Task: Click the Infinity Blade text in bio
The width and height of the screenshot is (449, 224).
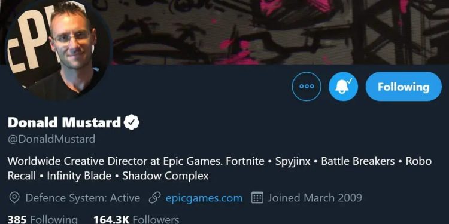Action: 79,176
